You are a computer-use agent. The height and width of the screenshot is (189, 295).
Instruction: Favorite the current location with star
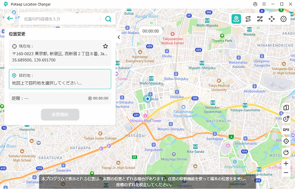[105, 46]
